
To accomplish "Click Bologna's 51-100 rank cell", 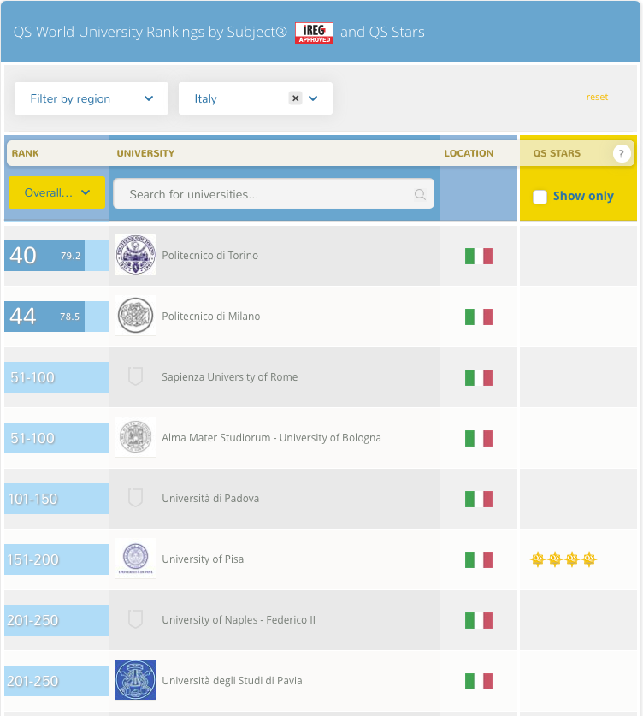I will coord(56,438).
